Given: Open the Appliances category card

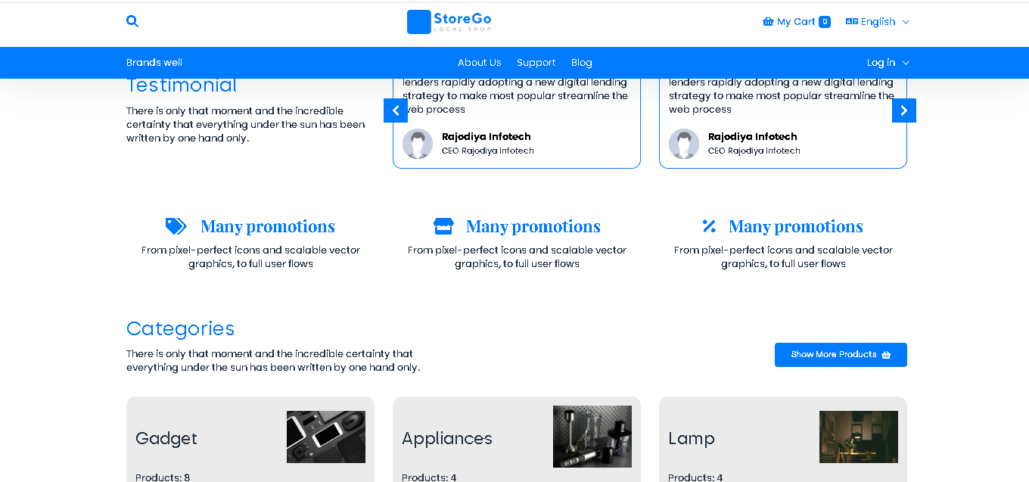Looking at the screenshot, I should point(517,440).
